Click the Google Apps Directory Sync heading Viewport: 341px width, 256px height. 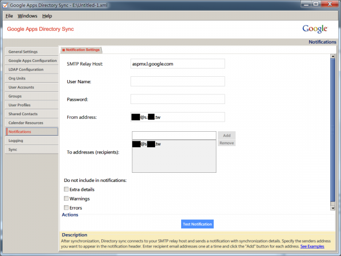pos(40,29)
